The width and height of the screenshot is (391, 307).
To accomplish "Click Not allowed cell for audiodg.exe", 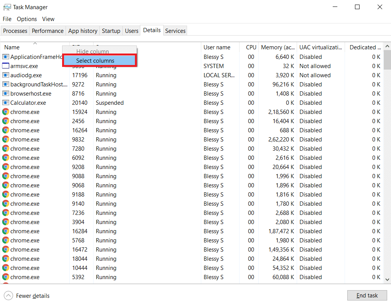I will [x=315, y=75].
